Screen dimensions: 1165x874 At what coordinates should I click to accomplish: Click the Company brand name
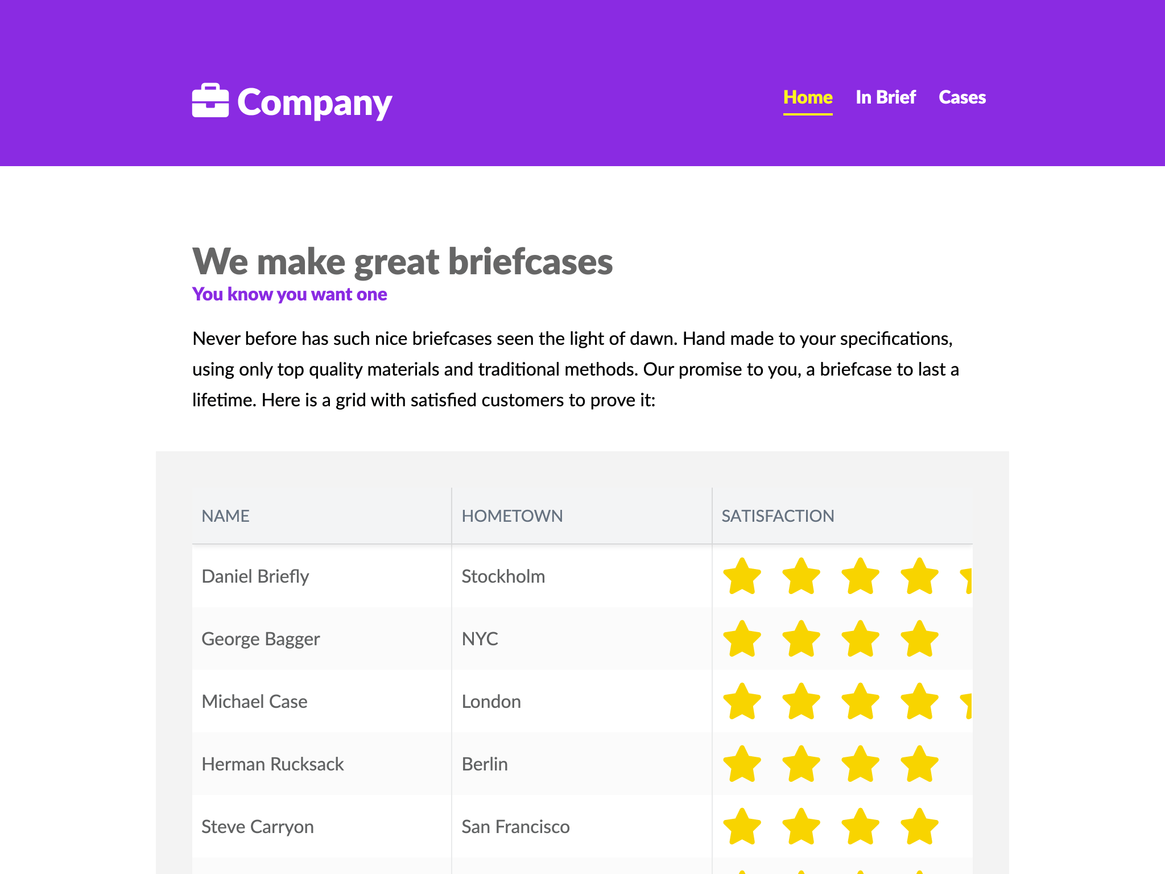point(315,102)
